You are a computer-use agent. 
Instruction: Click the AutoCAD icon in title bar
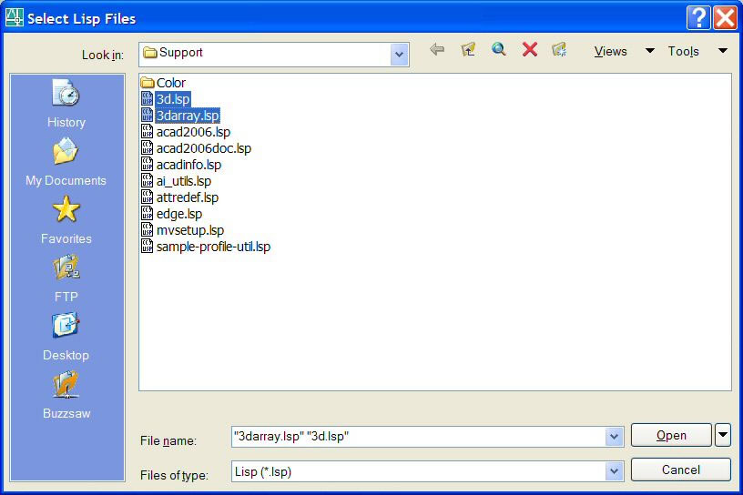click(x=15, y=17)
